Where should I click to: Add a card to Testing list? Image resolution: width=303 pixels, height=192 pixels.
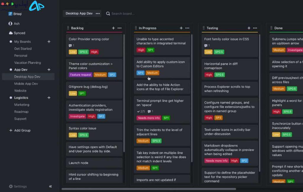[249, 28]
